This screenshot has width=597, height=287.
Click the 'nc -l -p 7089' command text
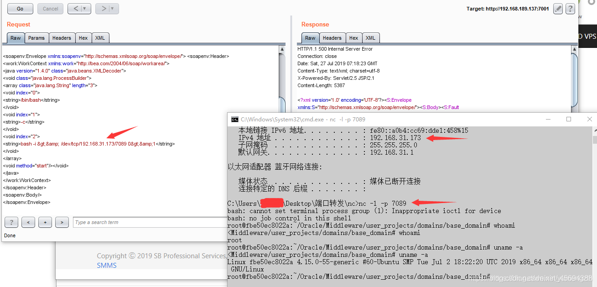click(x=383, y=203)
